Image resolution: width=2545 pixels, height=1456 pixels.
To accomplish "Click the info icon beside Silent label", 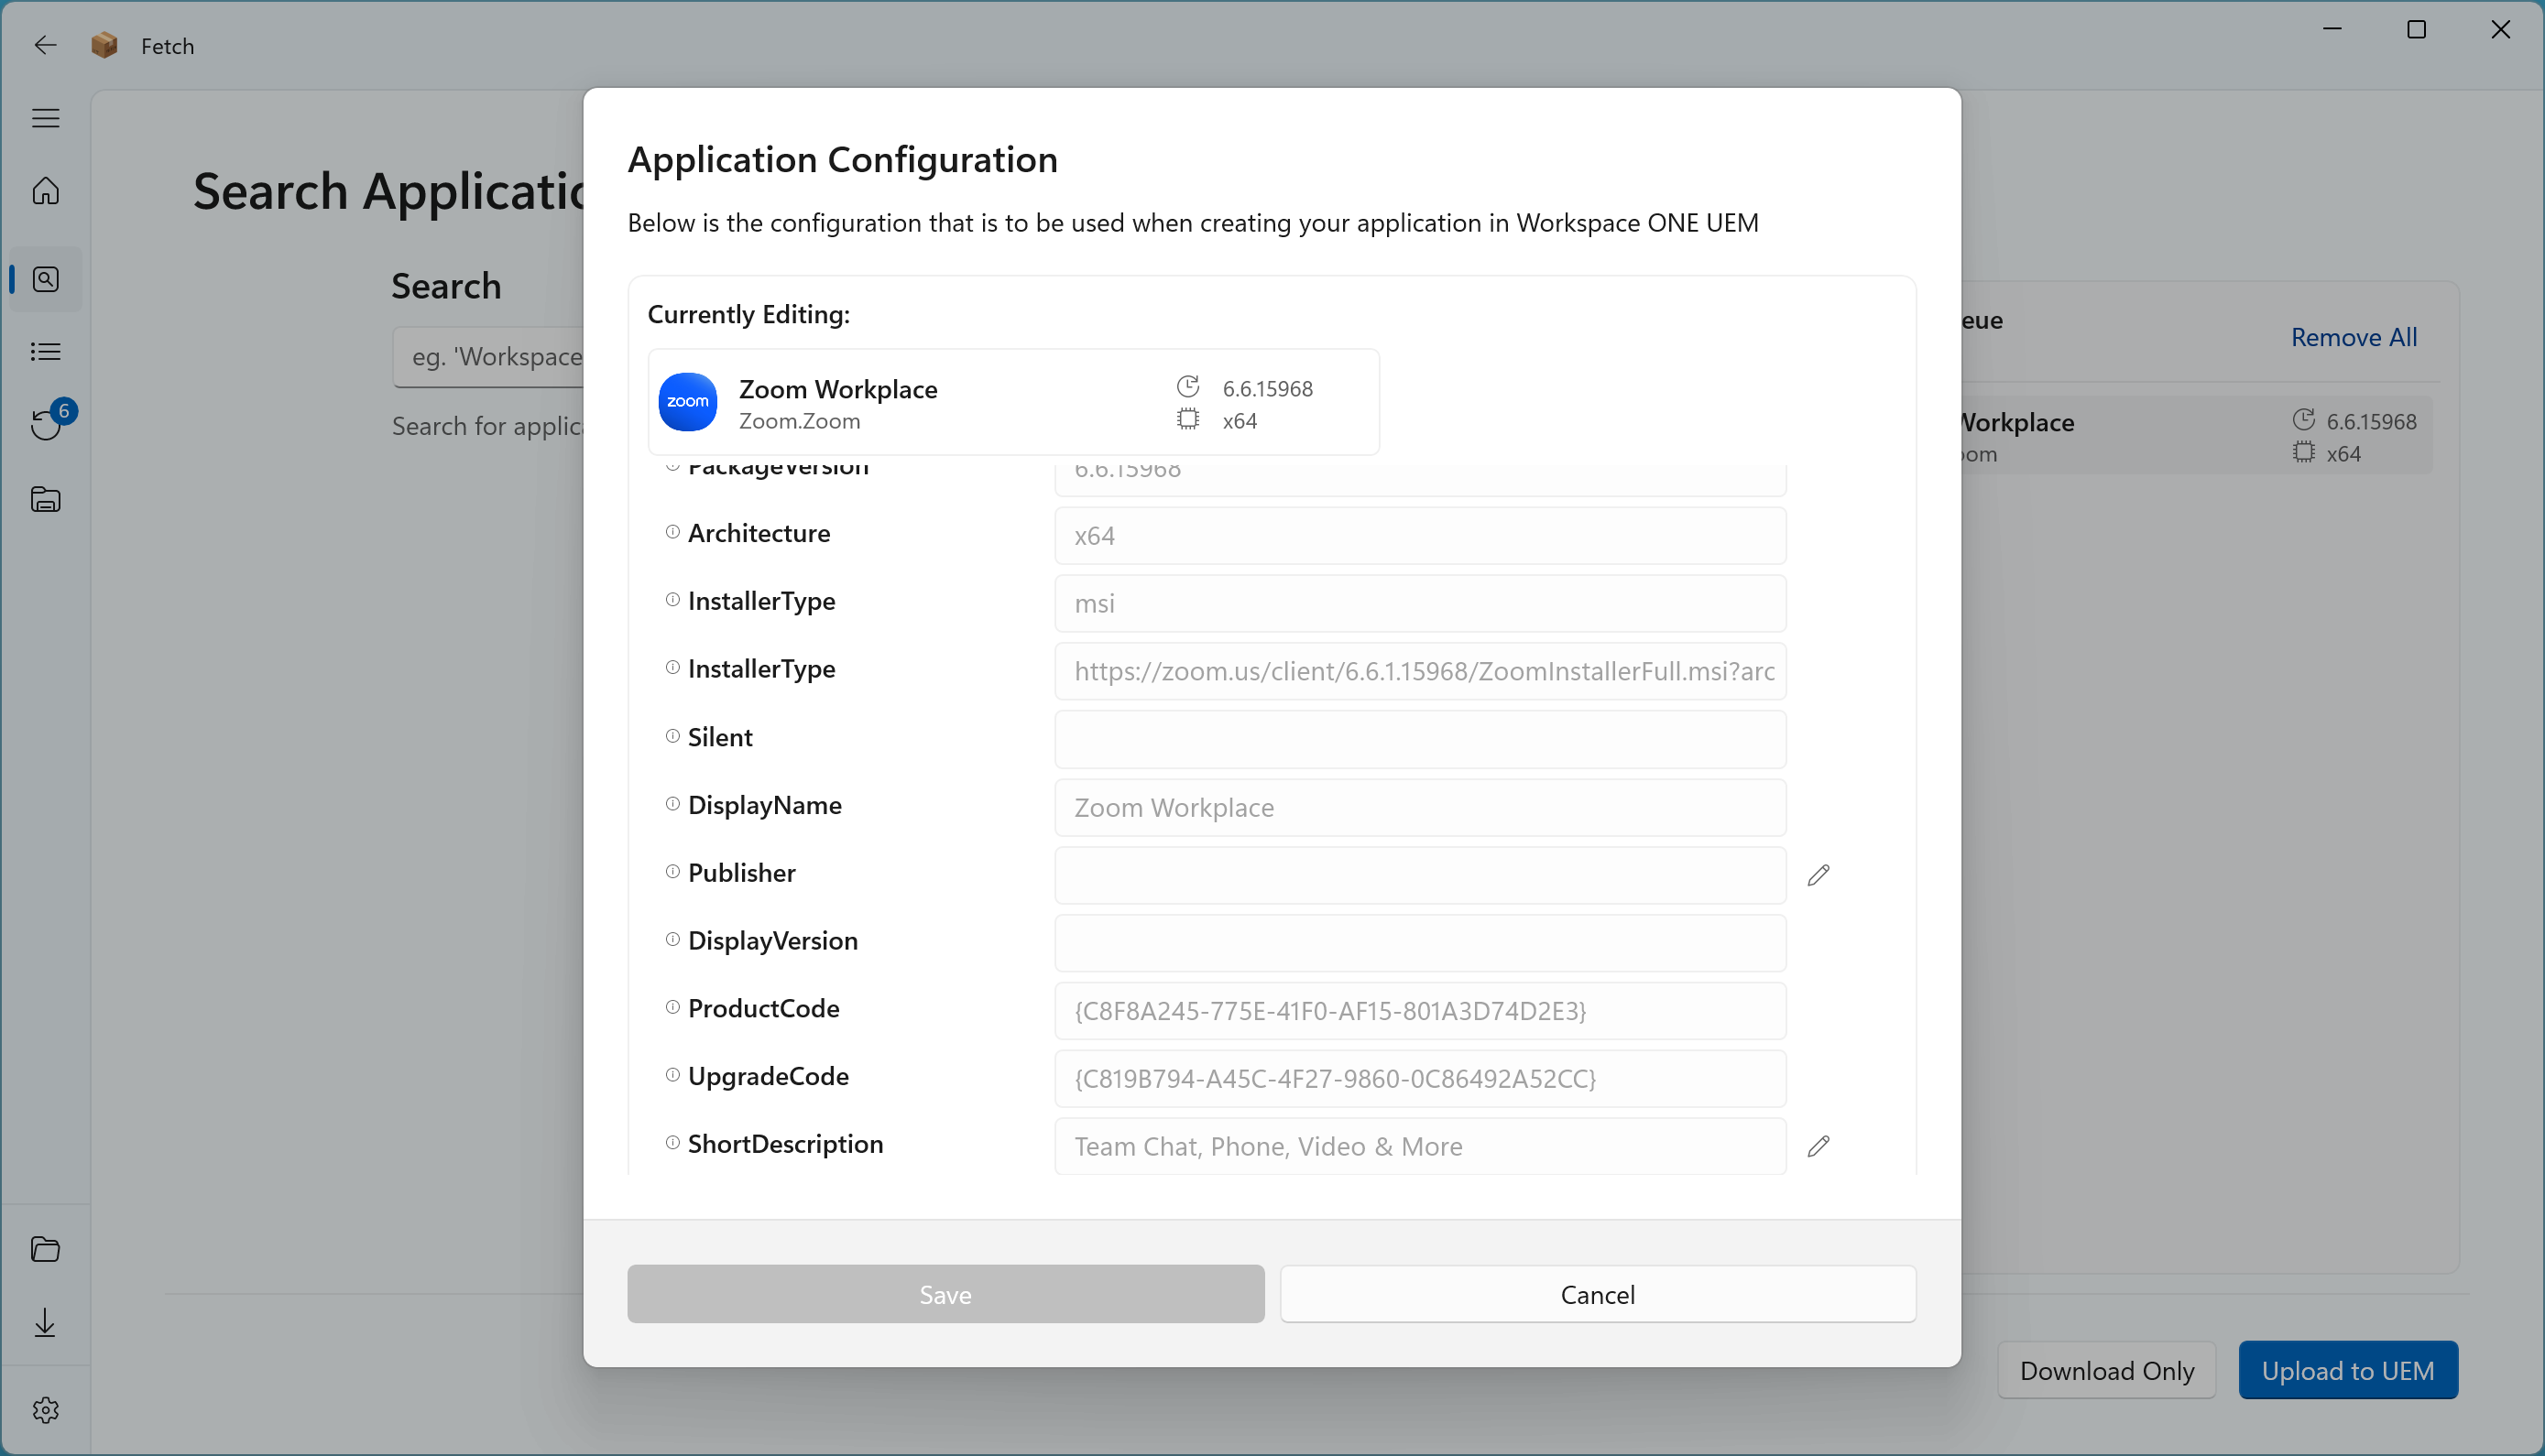I will (672, 736).
